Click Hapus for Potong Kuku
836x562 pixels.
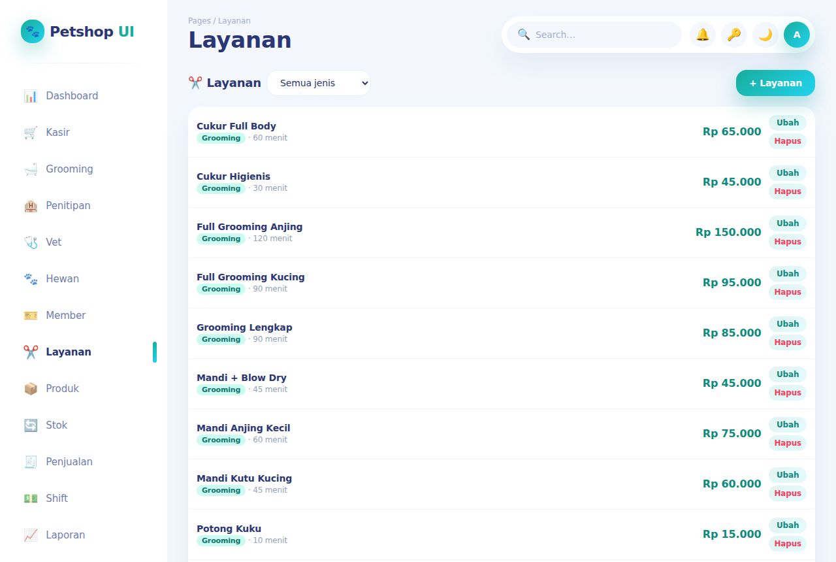click(x=788, y=544)
